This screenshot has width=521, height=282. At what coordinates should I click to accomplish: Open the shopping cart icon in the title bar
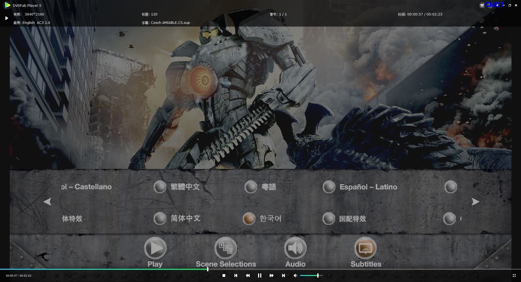(482, 5)
